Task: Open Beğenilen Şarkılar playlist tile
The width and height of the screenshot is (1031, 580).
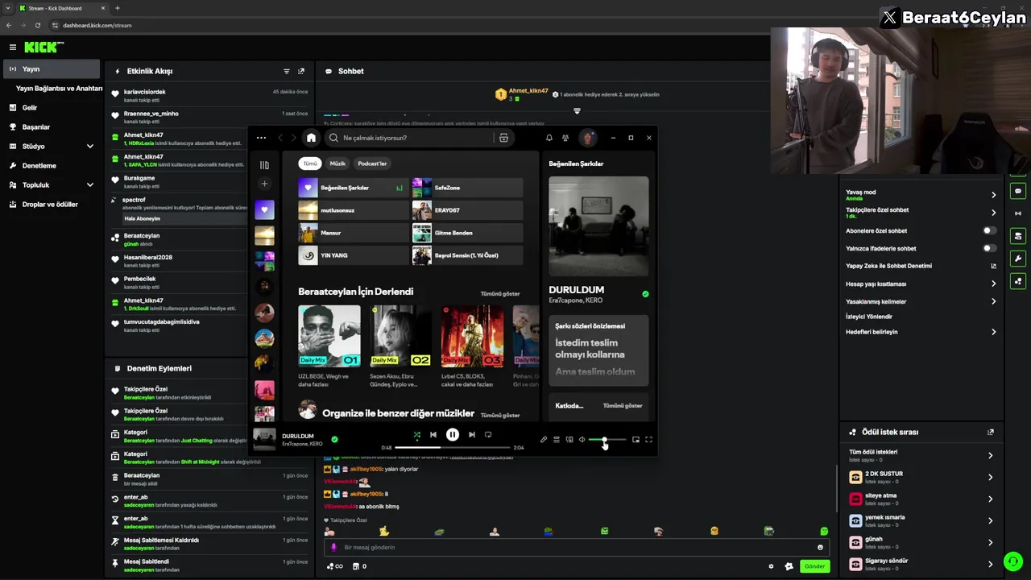Action: pyautogui.click(x=354, y=188)
